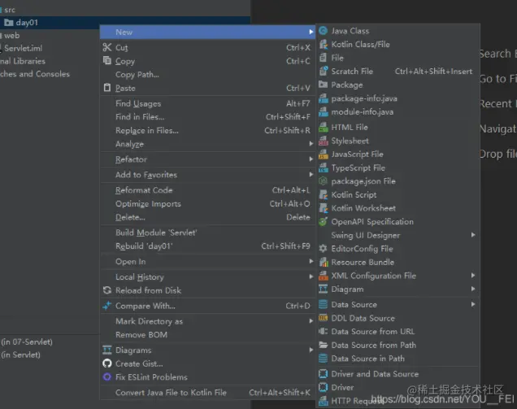Click the Data Source from Path folder icon
This screenshot has width=517, height=409.
[x=324, y=345]
